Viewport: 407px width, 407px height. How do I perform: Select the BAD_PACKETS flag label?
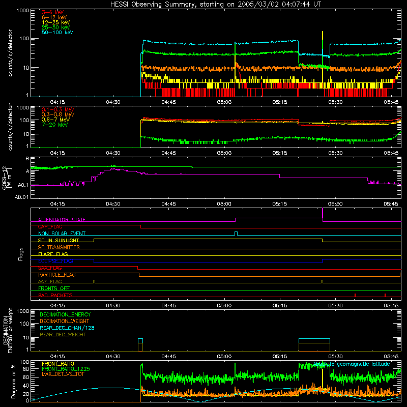tap(55, 295)
